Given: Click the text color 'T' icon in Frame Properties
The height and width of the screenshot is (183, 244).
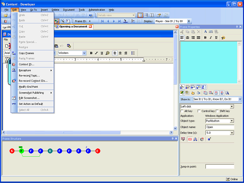Looking at the screenshot, I should pyautogui.click(x=223, y=38).
